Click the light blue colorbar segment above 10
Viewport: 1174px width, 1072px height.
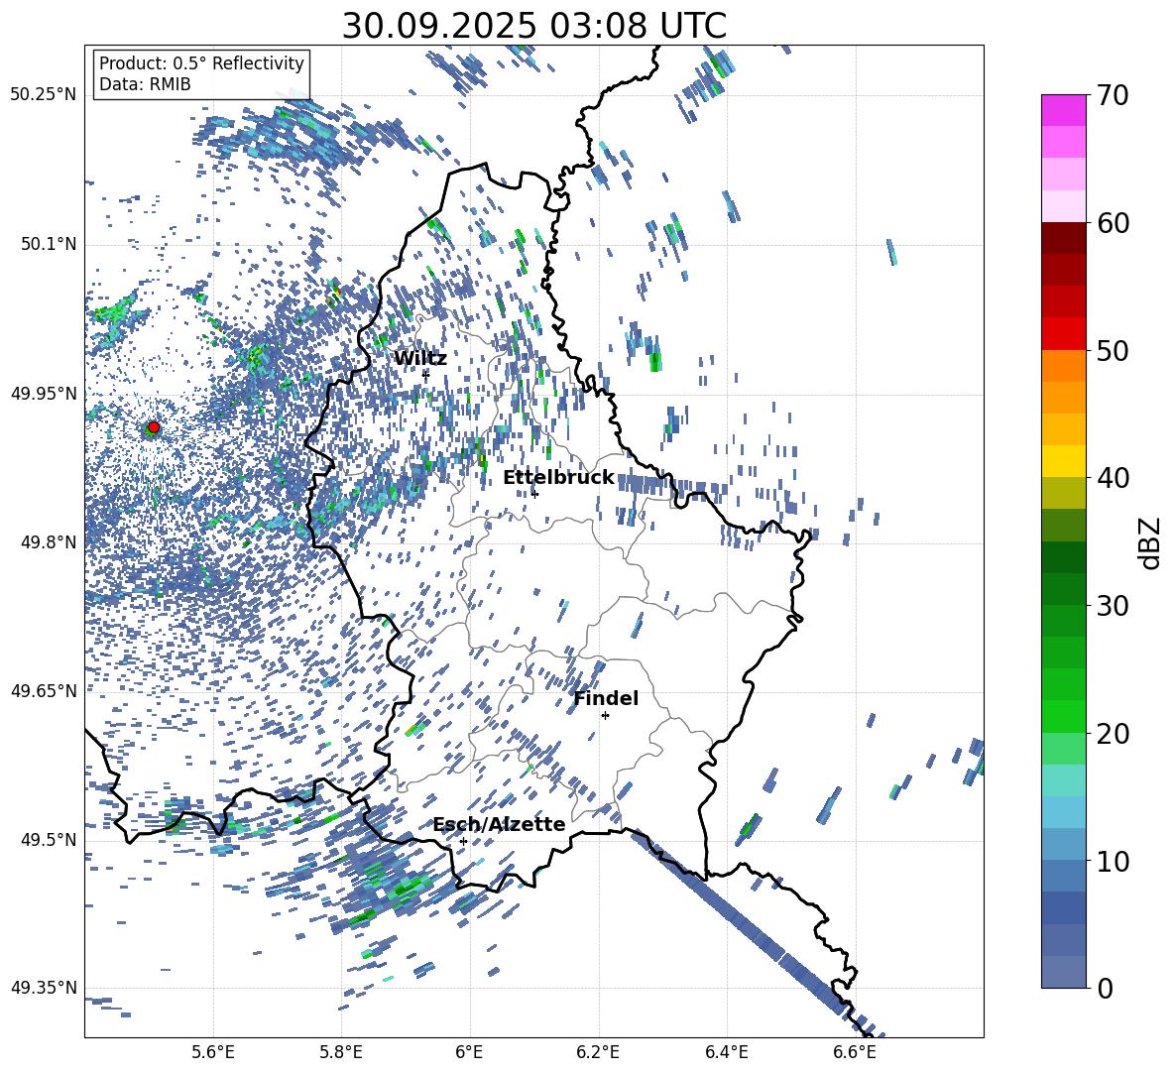(1063, 812)
